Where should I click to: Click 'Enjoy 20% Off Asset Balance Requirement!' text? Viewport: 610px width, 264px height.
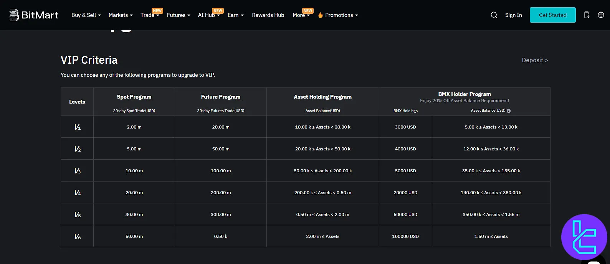coord(465,101)
